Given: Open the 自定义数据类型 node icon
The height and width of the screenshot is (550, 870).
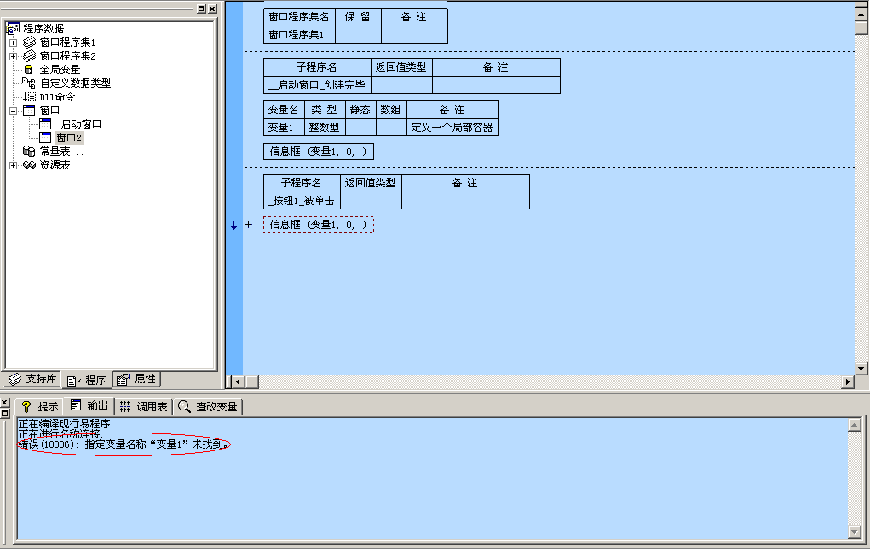Looking at the screenshot, I should pos(29,83).
